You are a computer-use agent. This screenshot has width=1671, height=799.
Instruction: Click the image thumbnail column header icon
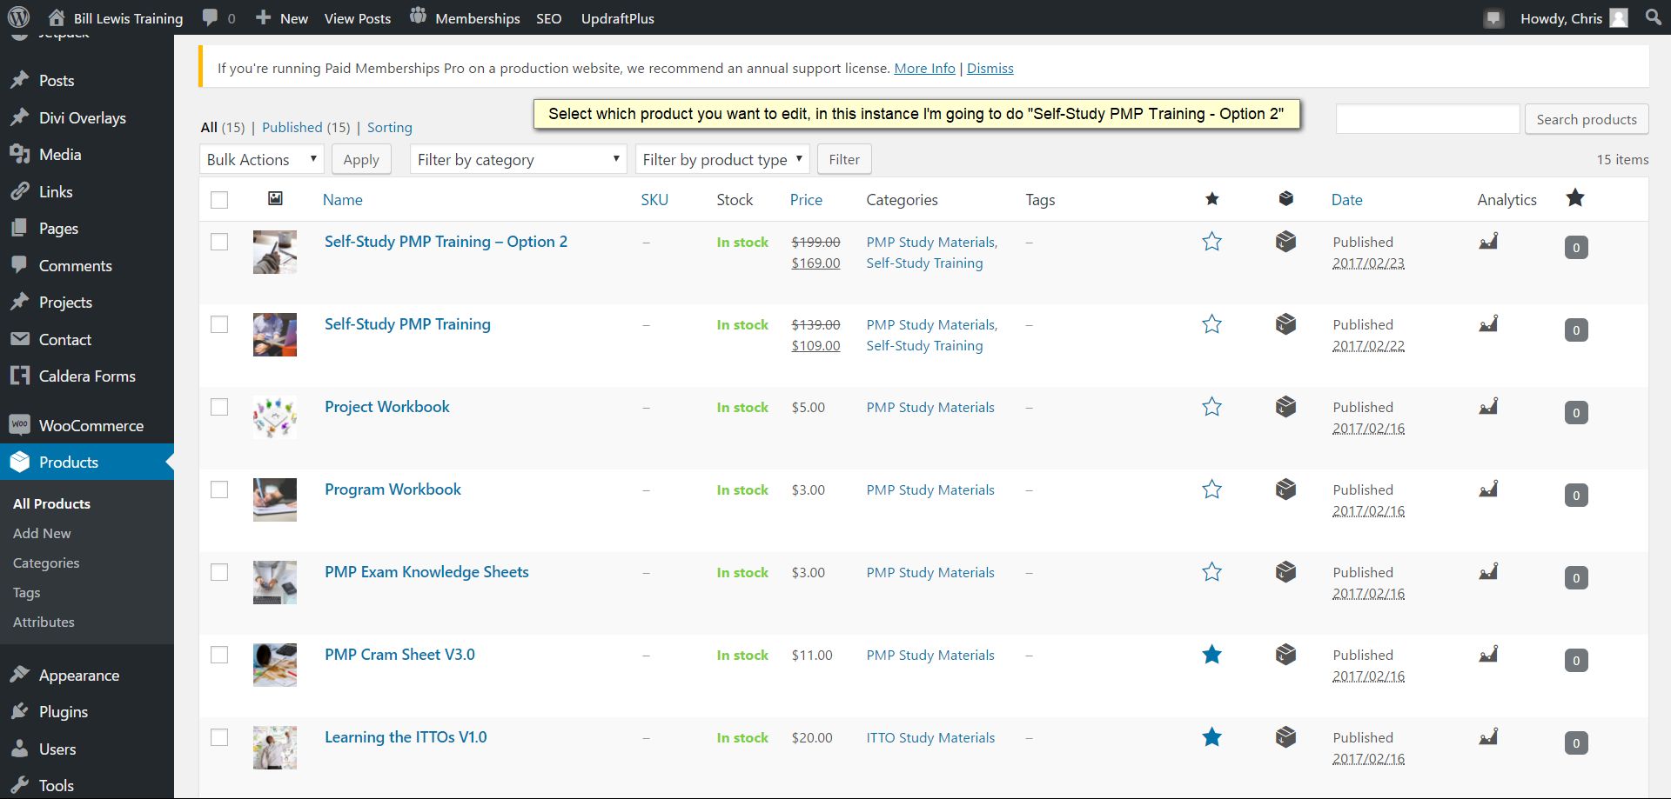coord(275,199)
